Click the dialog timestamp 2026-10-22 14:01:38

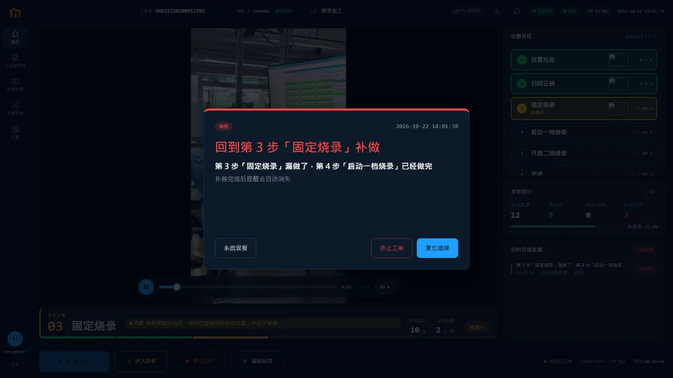(x=427, y=127)
